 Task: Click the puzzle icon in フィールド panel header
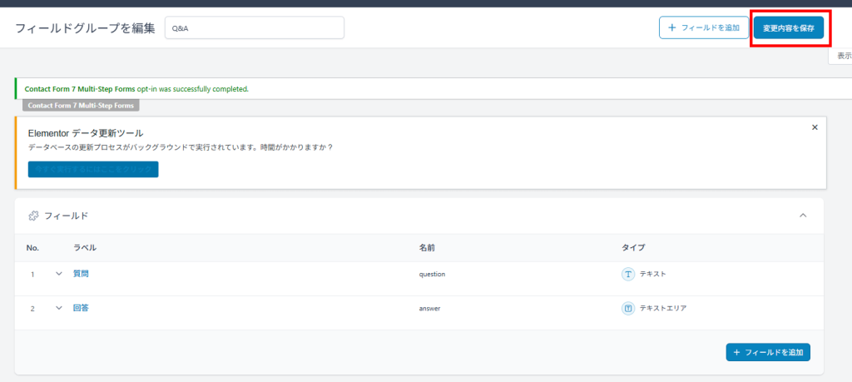pos(33,216)
